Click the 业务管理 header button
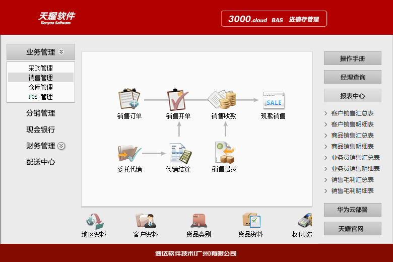This screenshot has width=393, height=262. click(x=41, y=52)
